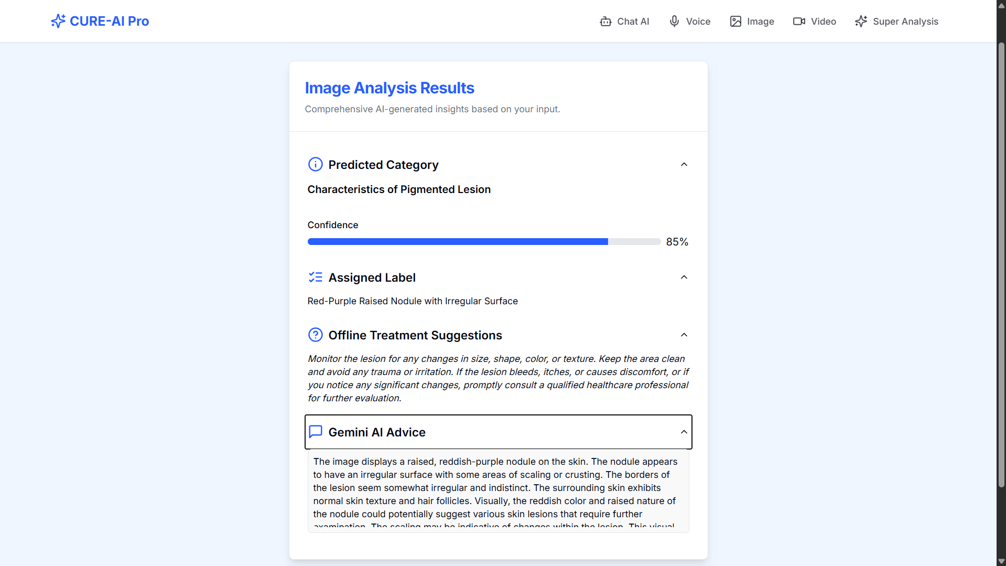Click the CURE-AI Pro home link text
Screen dimensions: 1006x566
pos(109,21)
